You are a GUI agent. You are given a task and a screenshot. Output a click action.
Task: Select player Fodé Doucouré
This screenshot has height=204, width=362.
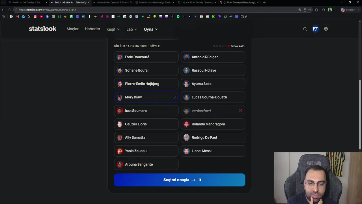click(146, 57)
